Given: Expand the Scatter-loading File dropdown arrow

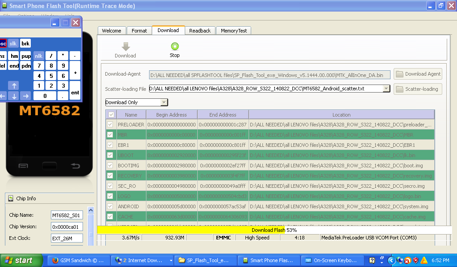Looking at the screenshot, I should coord(386,89).
